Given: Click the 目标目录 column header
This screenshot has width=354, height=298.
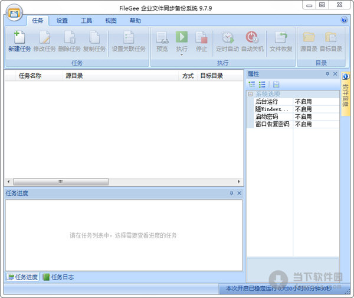Looking at the screenshot, I should (x=220, y=76).
